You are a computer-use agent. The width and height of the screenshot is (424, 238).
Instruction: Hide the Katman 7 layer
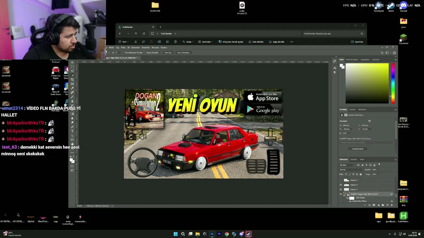pos(341,189)
